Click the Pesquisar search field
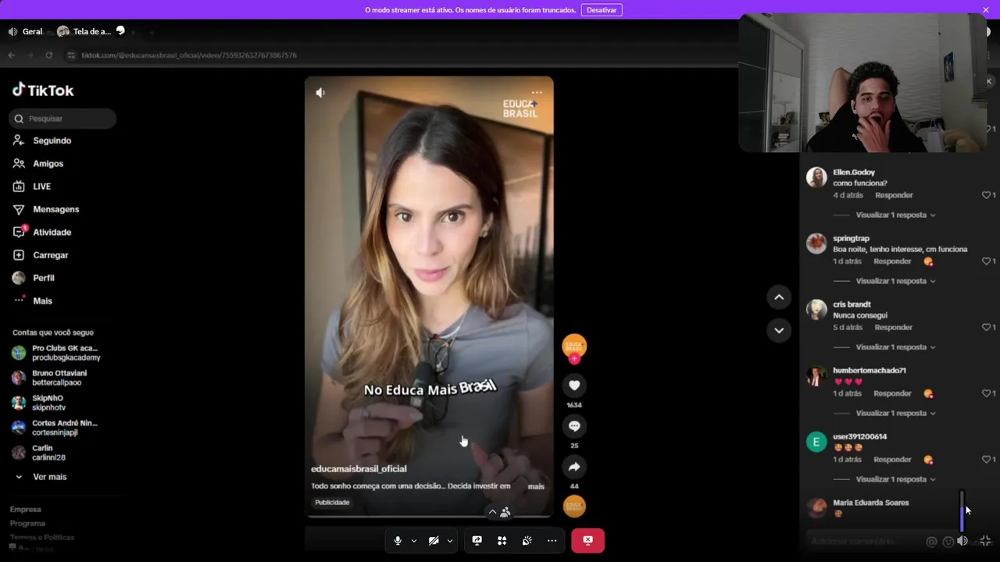 [62, 119]
